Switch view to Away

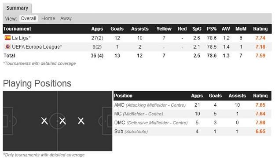(x=66, y=18)
